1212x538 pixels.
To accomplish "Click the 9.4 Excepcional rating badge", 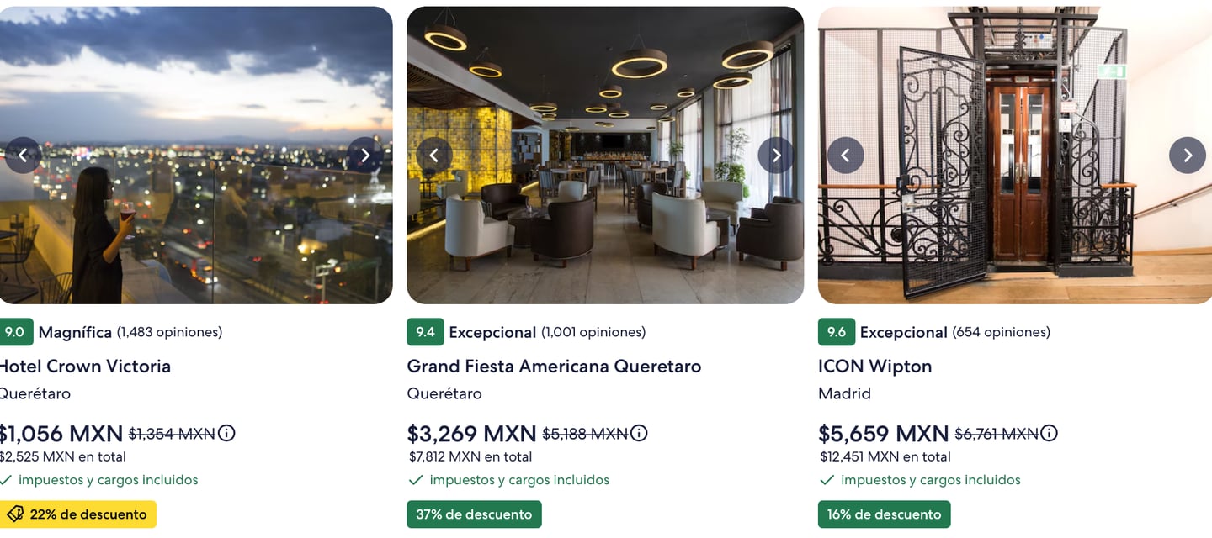I will [x=425, y=332].
